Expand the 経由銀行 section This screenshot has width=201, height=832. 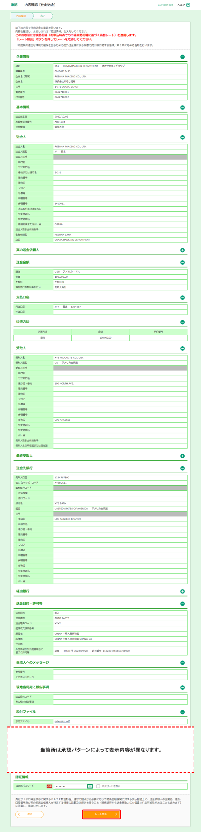tap(183, 592)
